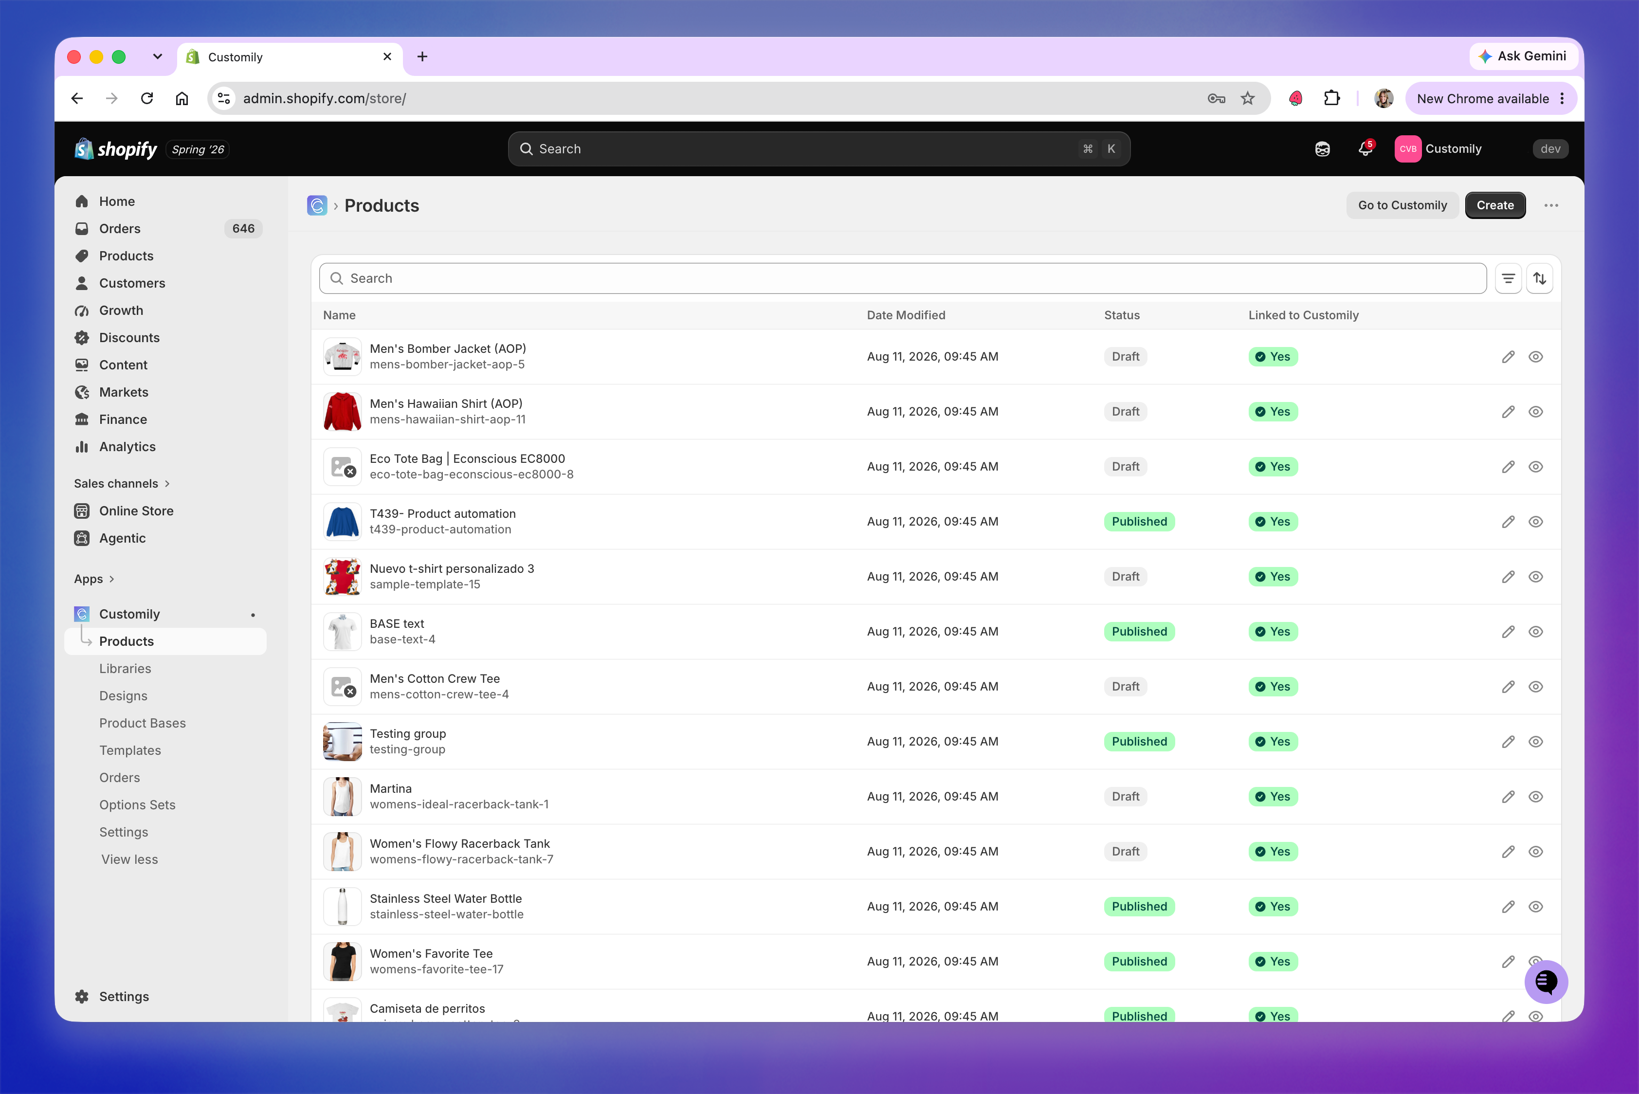Image resolution: width=1639 pixels, height=1094 pixels.
Task: Open the Chrome tab search dropdown arrow
Action: tap(158, 56)
